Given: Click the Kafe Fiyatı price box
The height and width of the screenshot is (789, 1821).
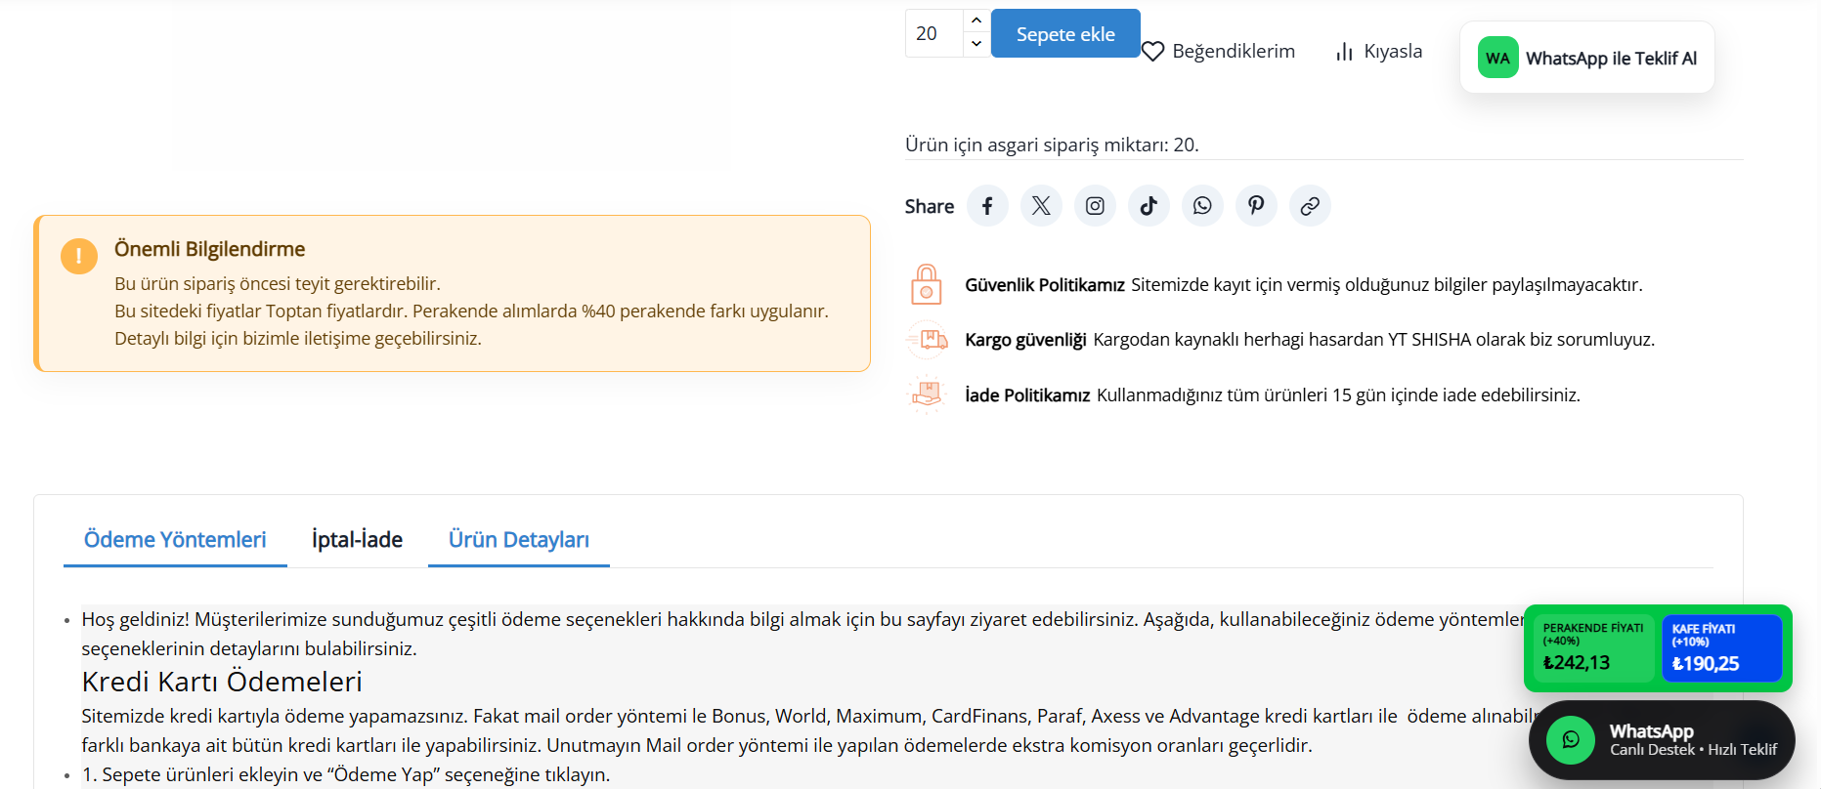Looking at the screenshot, I should point(1720,648).
